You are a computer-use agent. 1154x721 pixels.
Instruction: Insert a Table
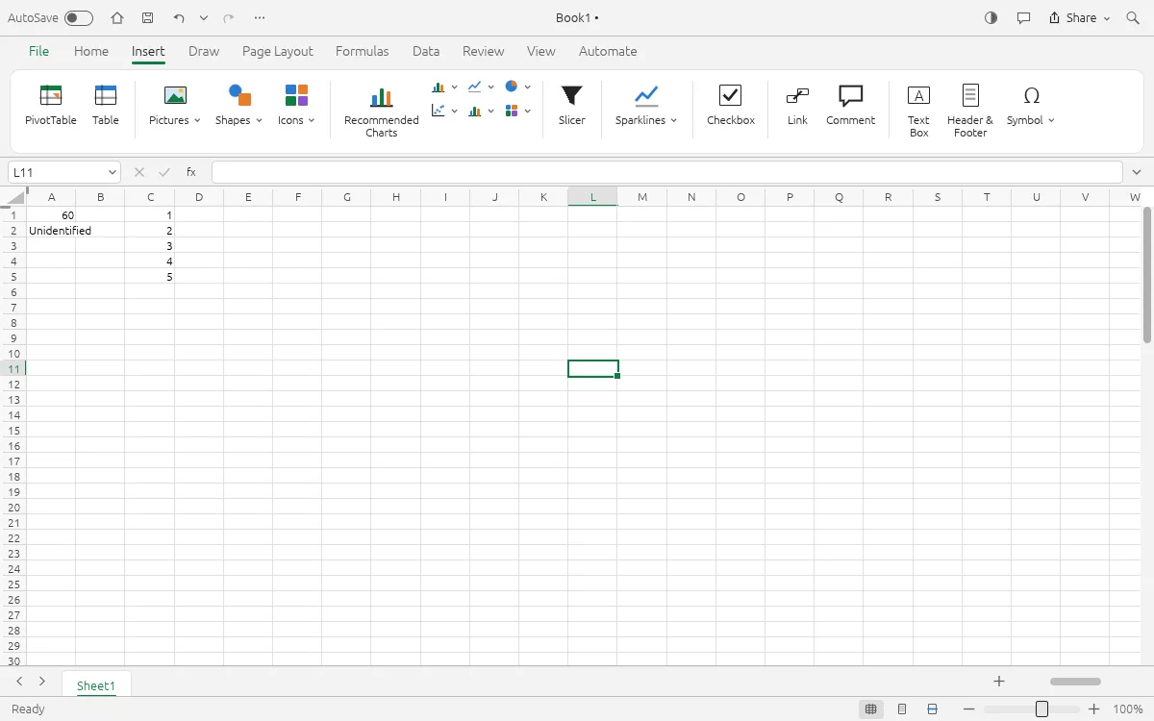[106, 105]
